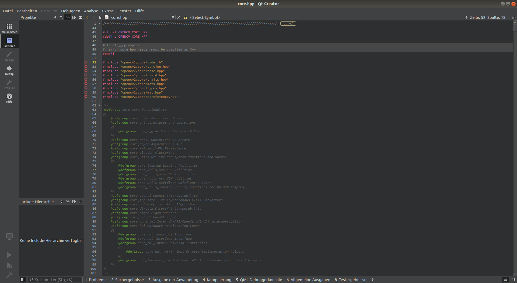Go forward in navigation history

[93, 17]
